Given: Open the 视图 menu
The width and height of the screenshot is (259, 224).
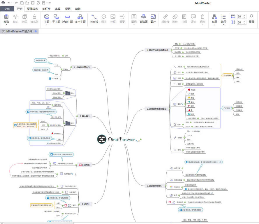Looking at the screenshot, I should click(x=68, y=9).
